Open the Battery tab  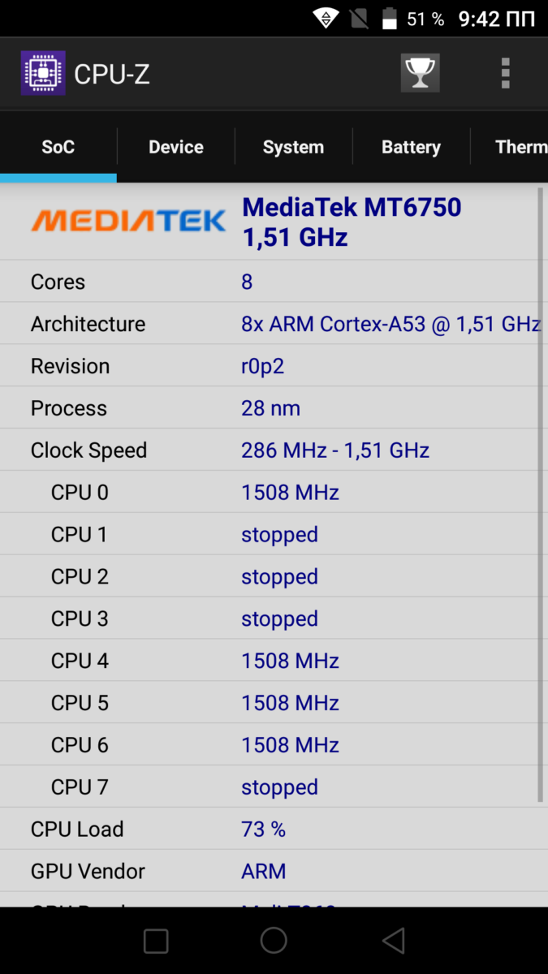click(411, 147)
